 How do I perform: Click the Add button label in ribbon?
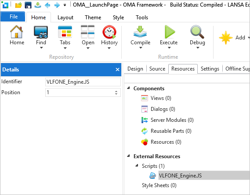point(240,38)
